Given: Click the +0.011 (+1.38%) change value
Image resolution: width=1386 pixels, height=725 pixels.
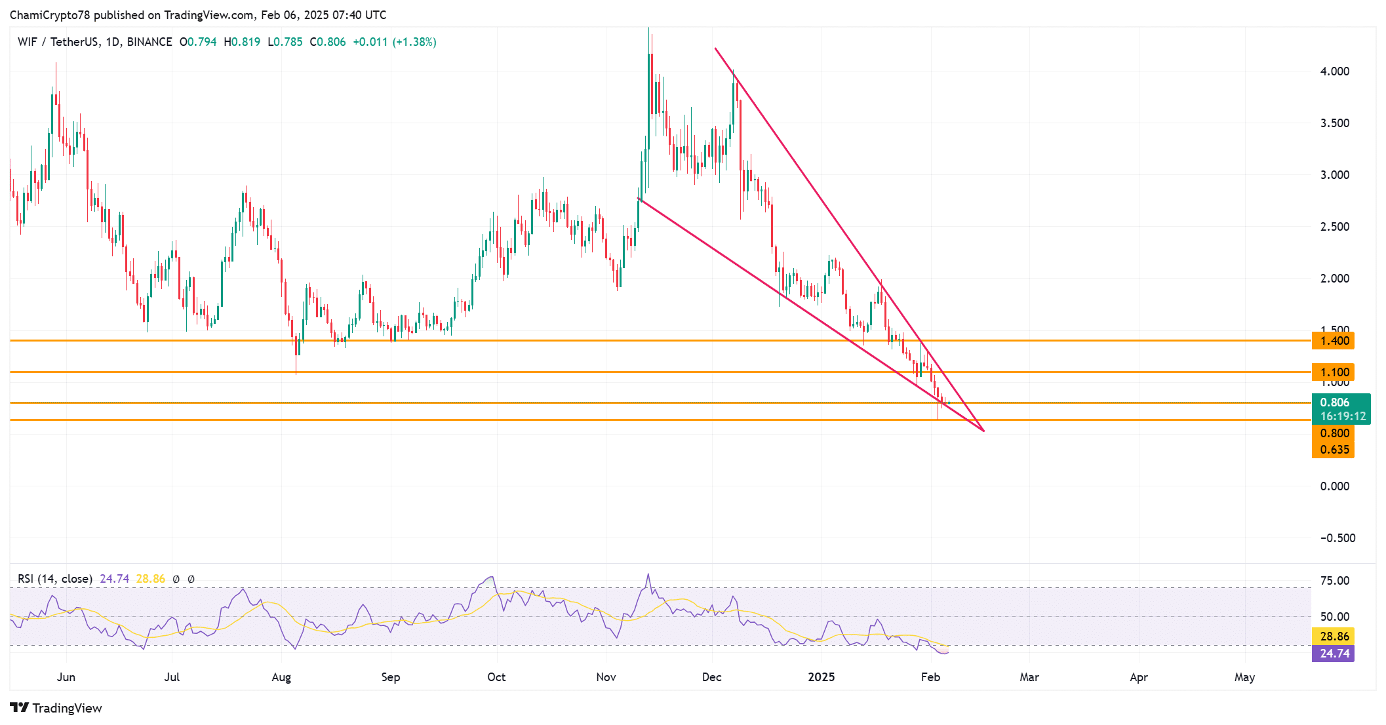Looking at the screenshot, I should tap(395, 42).
